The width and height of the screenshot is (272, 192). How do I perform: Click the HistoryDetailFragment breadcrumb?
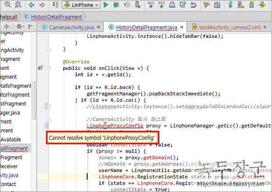57,17
